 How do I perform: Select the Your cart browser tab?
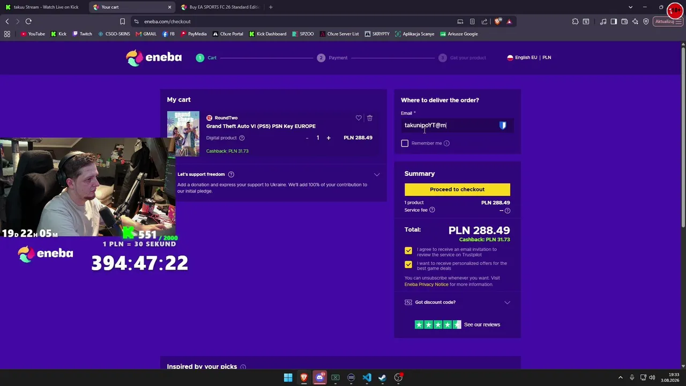point(132,7)
